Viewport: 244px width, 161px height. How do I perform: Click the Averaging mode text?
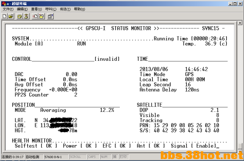(53, 110)
